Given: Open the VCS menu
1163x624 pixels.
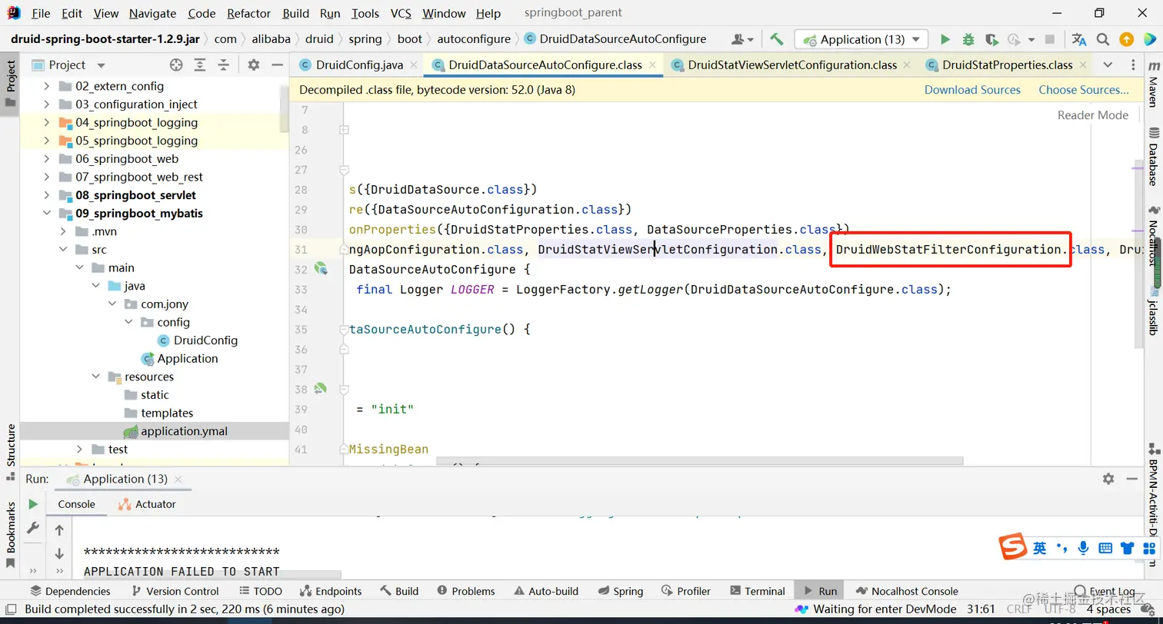Looking at the screenshot, I should pos(401,13).
